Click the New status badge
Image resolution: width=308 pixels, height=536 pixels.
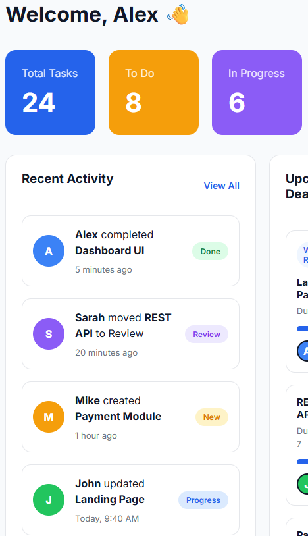(212, 417)
